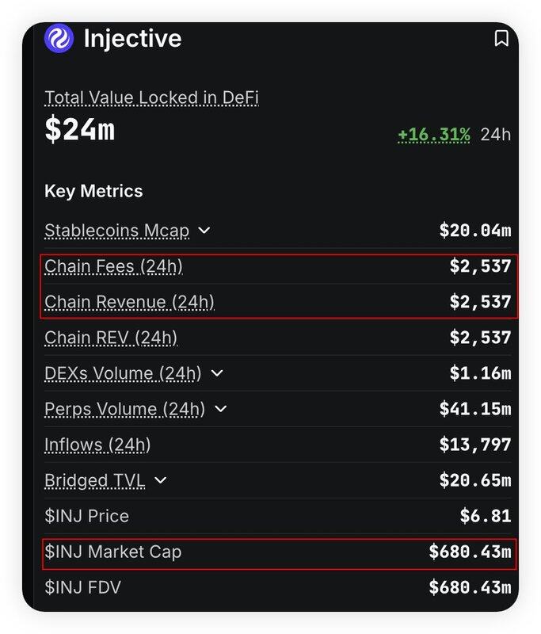This screenshot has height=634, width=541.
Task: Click the Chain Fees (24h) label
Action: (x=113, y=266)
